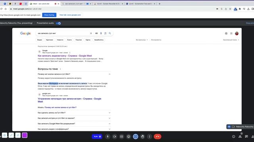Show the participants panel
Image resolution: width=254 pixels, height=142 pixels.
240,136
